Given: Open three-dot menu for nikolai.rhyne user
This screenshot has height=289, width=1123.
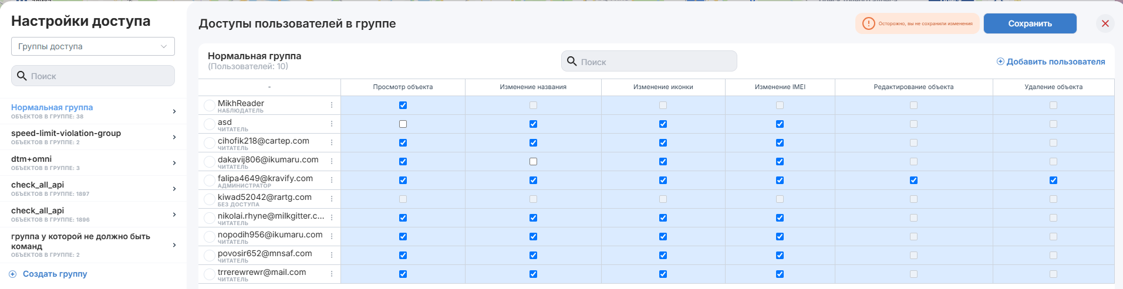Looking at the screenshot, I should point(332,218).
